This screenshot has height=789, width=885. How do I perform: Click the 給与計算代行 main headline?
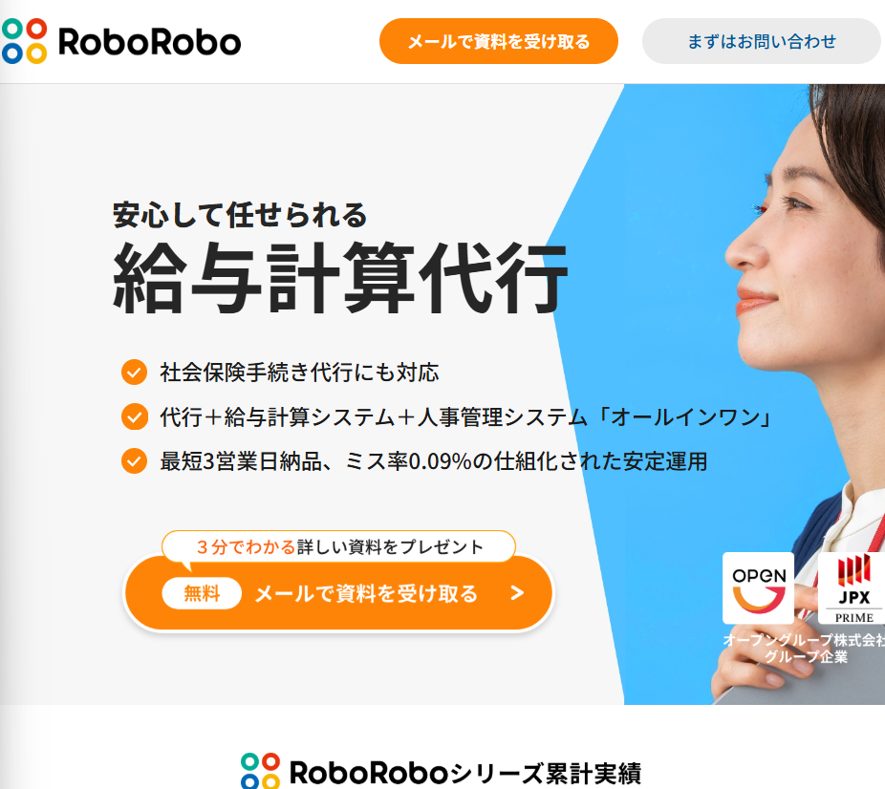[x=340, y=277]
